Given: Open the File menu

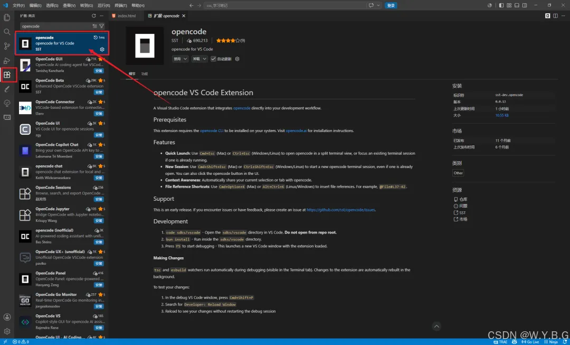Looking at the screenshot, I should (18, 5).
